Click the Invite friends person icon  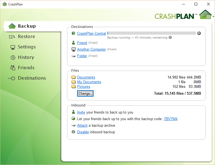[x=74, y=112]
